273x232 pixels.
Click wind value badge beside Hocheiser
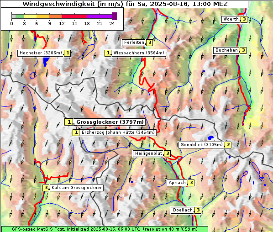click(68, 53)
